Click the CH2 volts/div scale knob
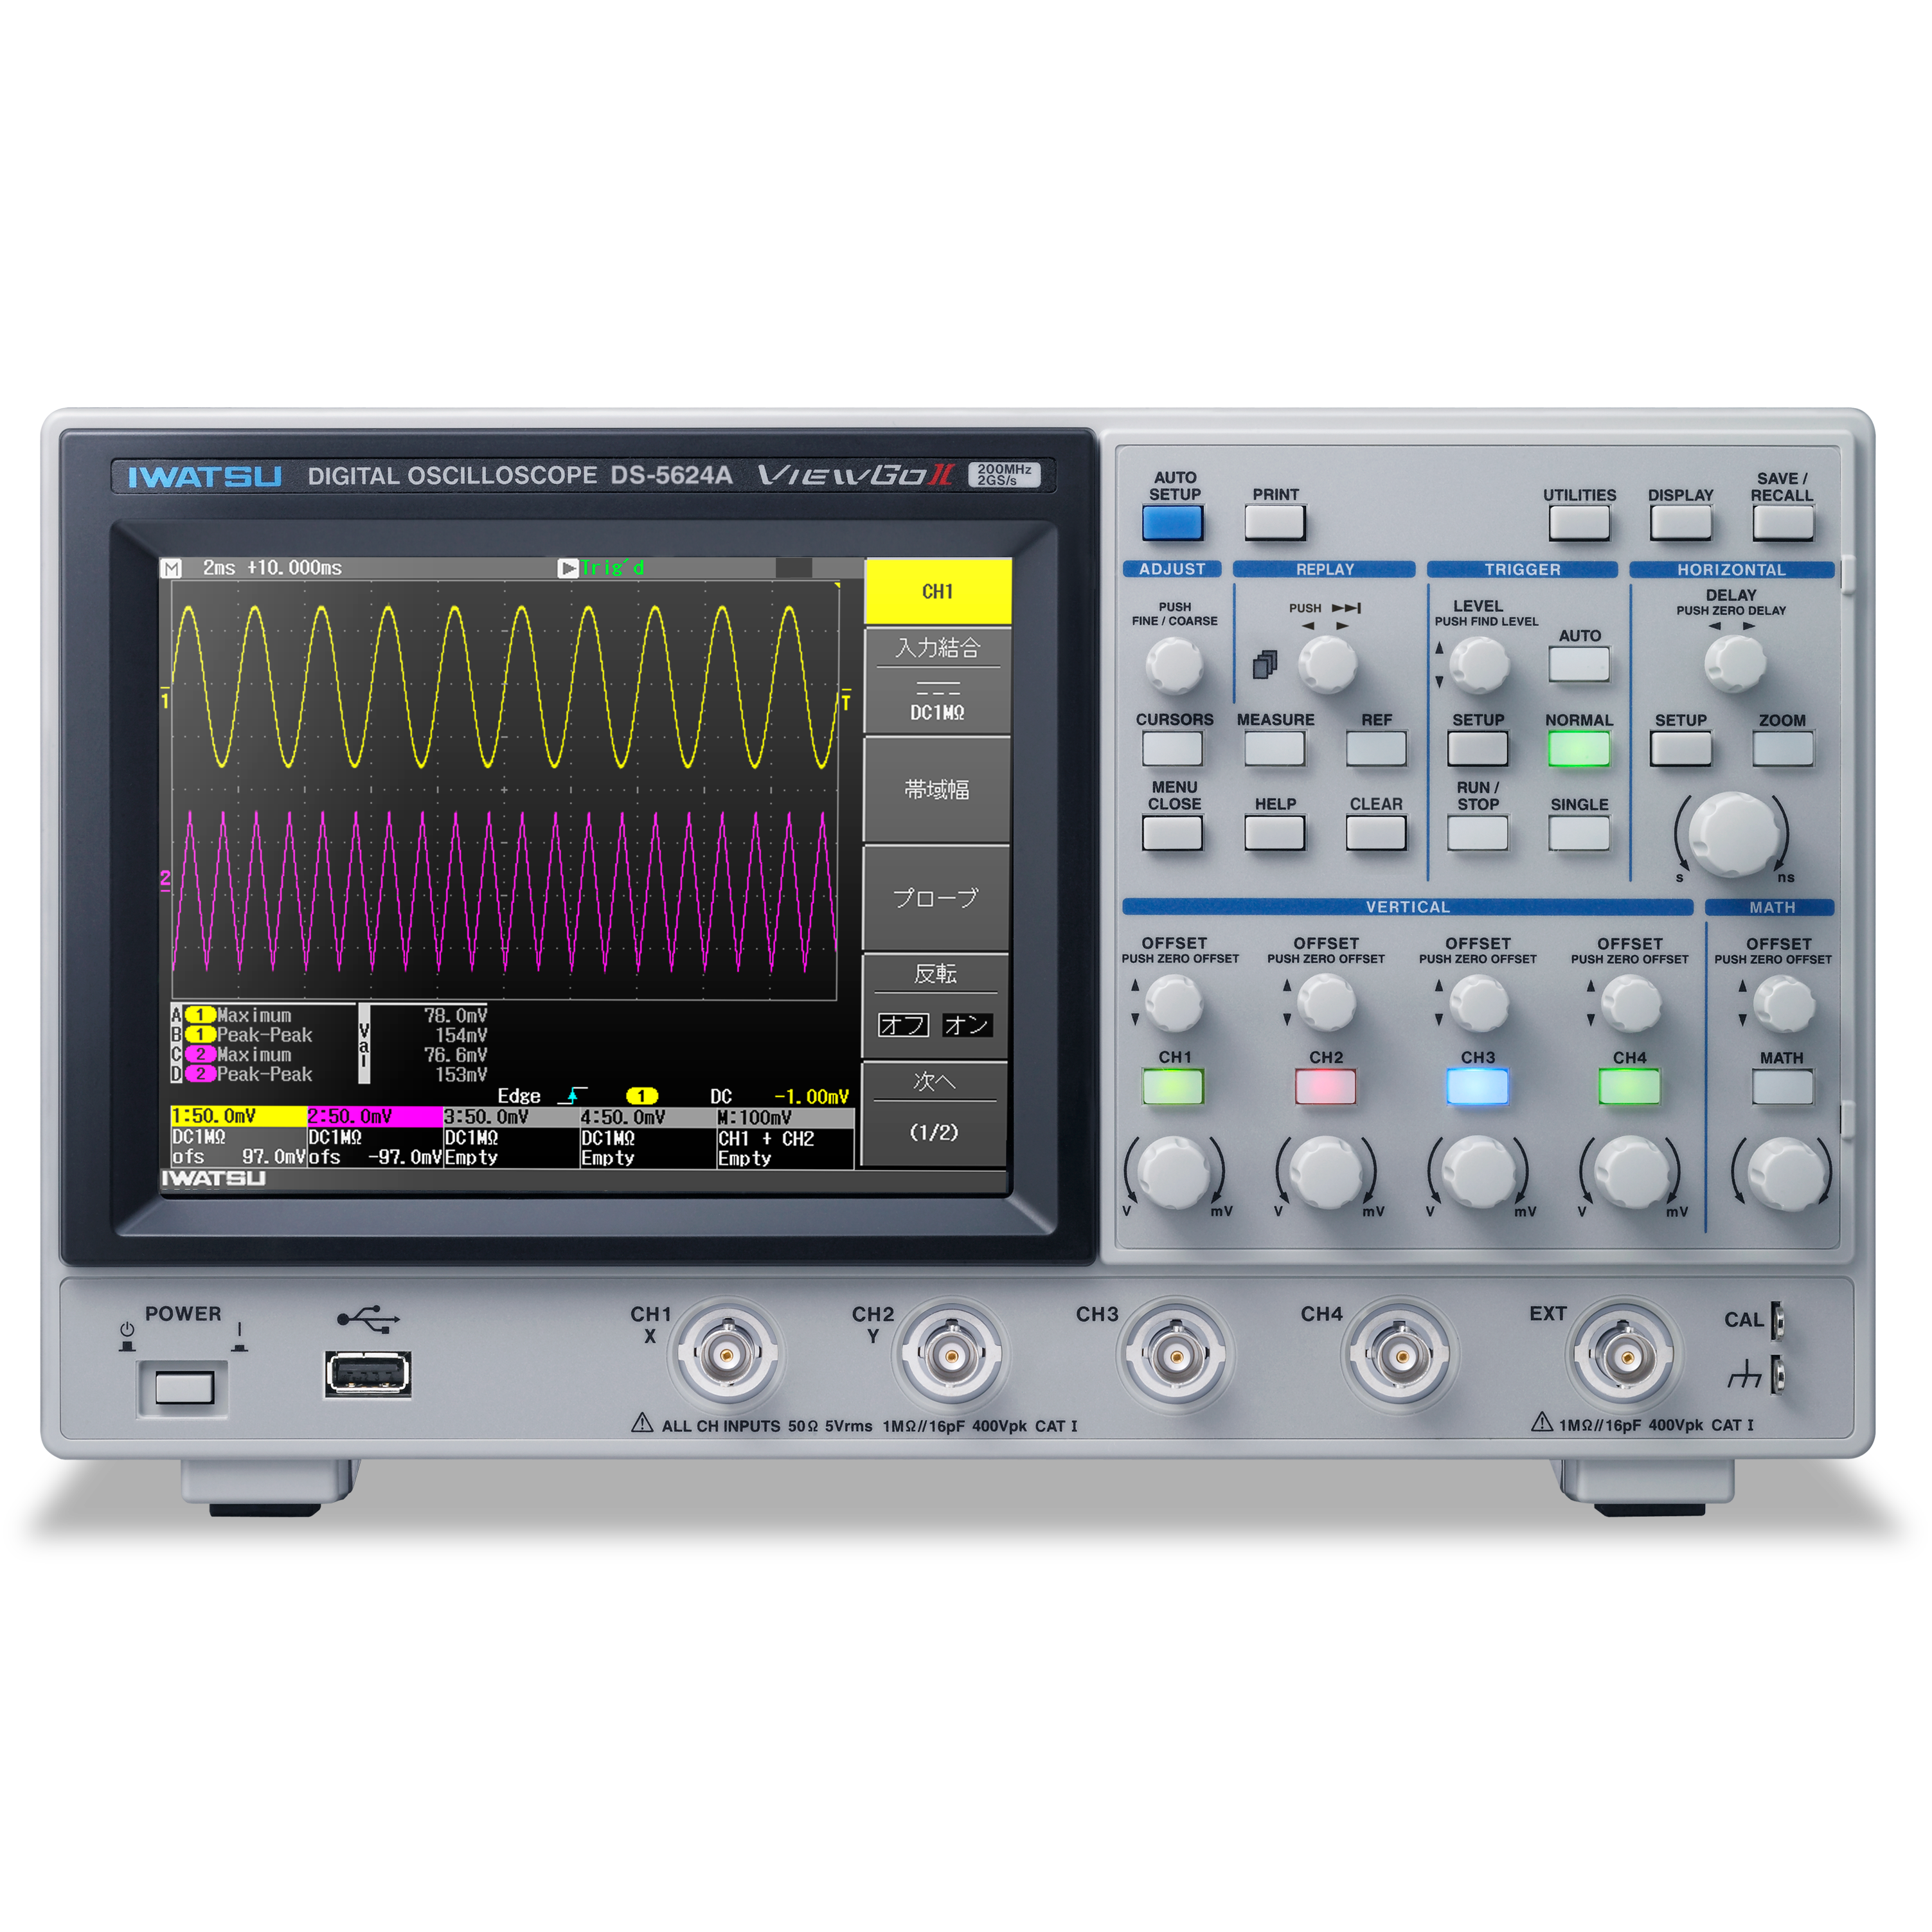 point(1326,1172)
